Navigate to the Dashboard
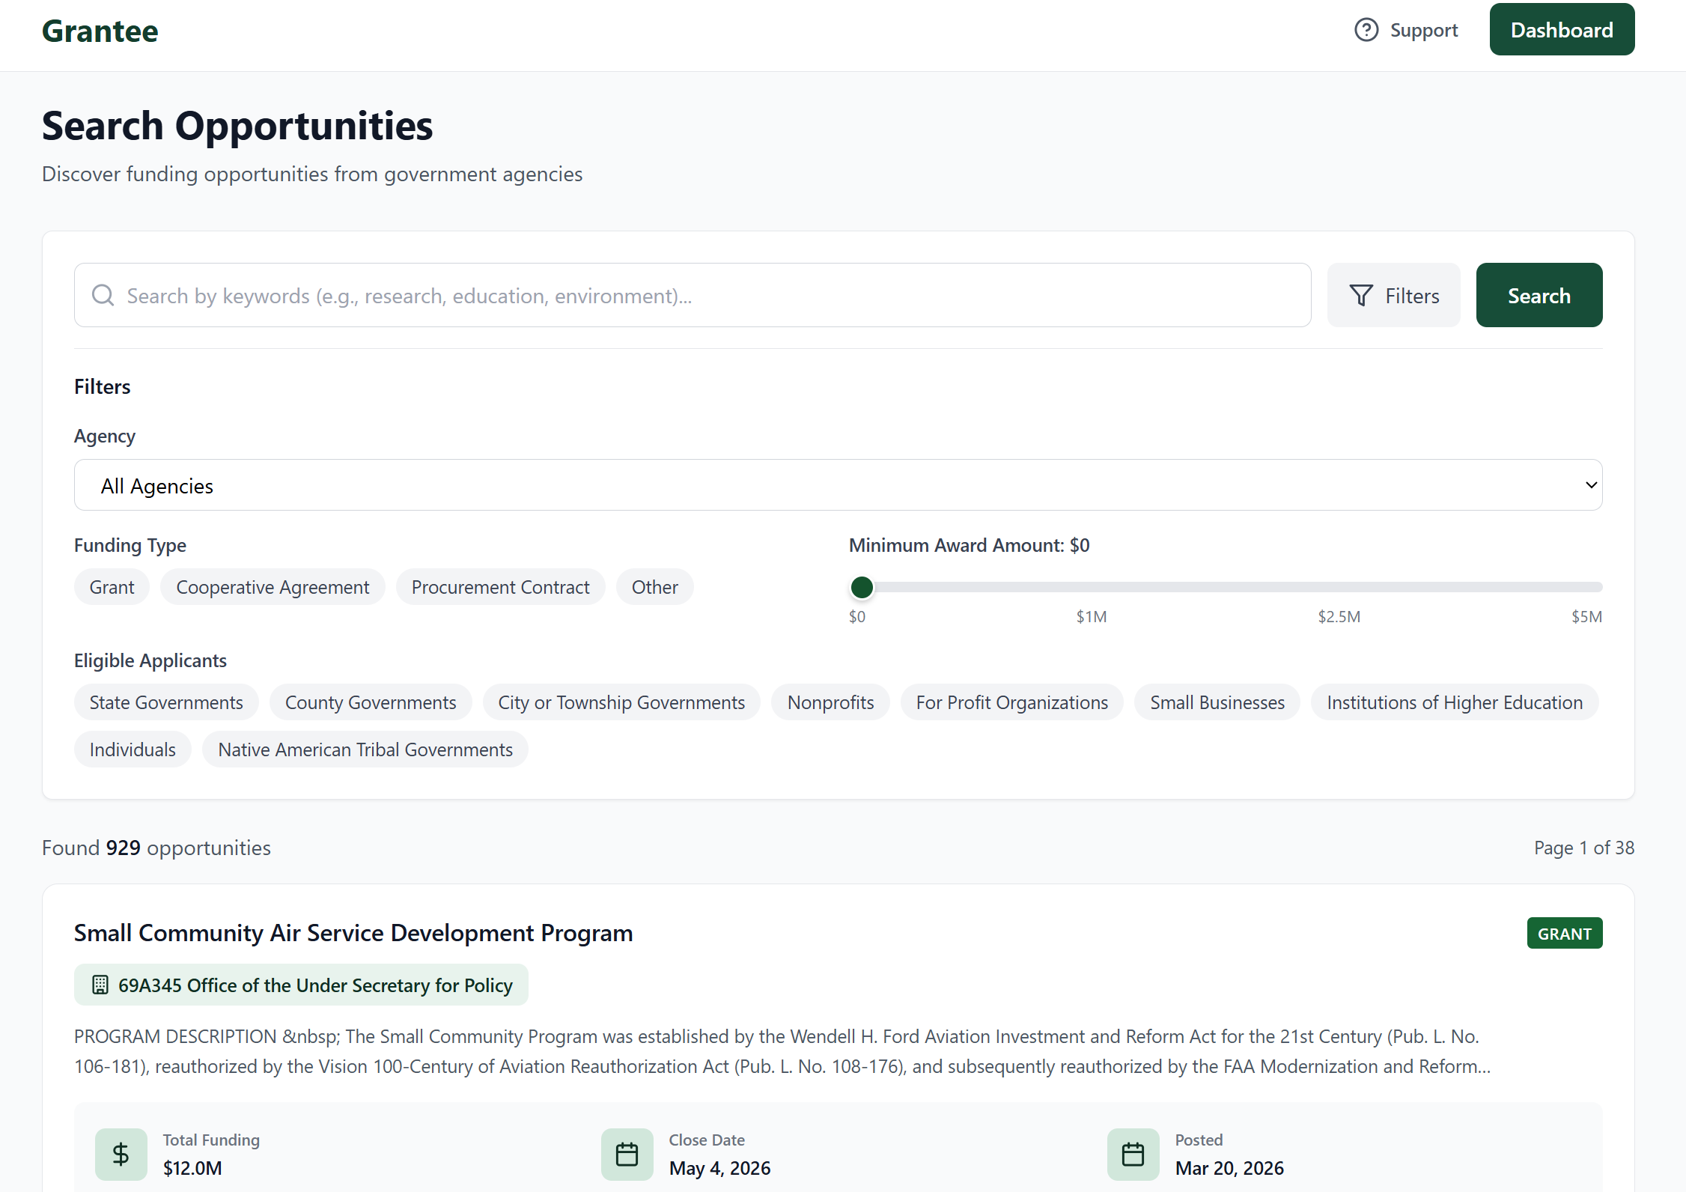This screenshot has width=1686, height=1192. tap(1562, 29)
